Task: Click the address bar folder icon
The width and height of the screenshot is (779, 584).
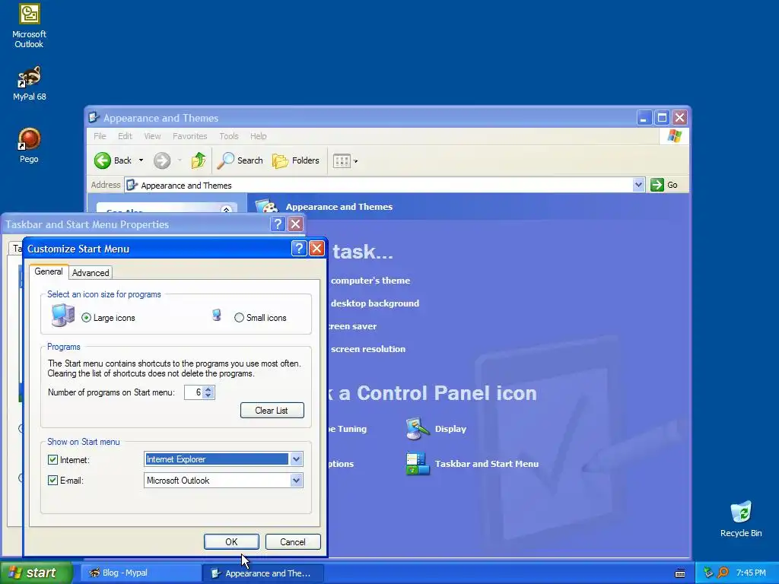Action: click(132, 186)
